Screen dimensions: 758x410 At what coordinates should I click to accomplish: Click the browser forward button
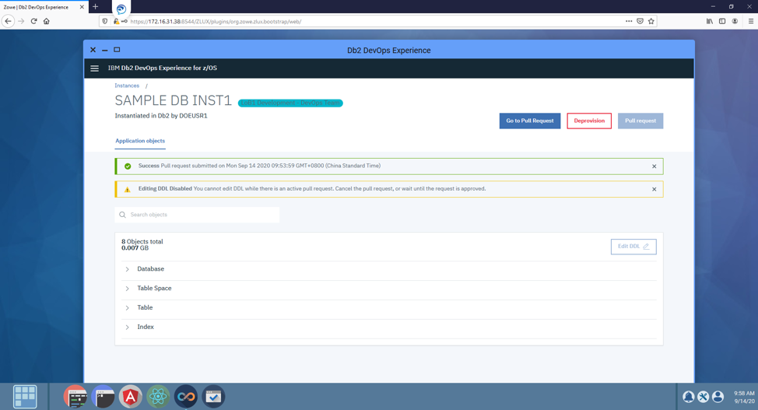[21, 21]
